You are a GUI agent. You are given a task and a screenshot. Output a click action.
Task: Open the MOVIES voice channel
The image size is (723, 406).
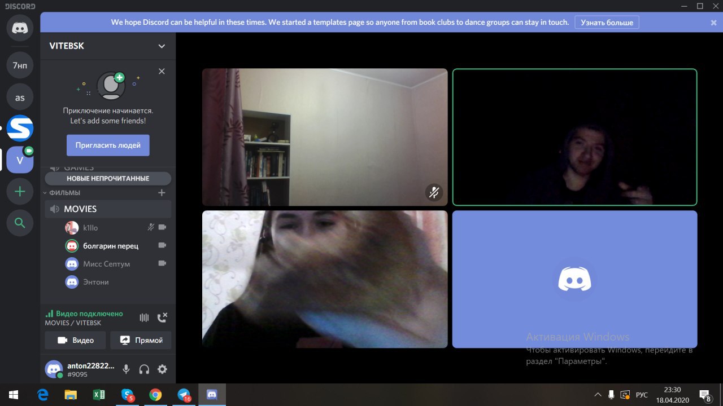point(108,209)
